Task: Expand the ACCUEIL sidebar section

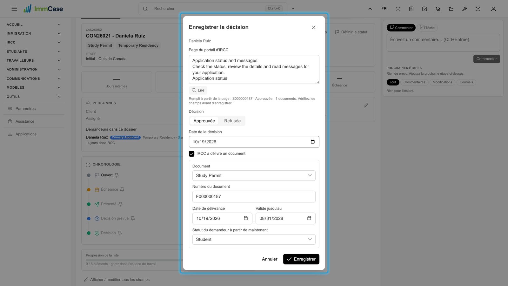Action: 33,24
